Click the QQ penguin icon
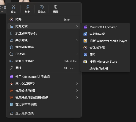 click(x=12, y=84)
